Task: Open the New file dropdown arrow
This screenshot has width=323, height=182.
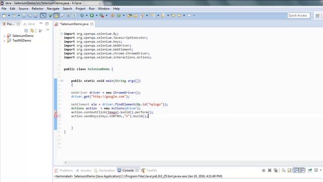Action: (x=9, y=16)
